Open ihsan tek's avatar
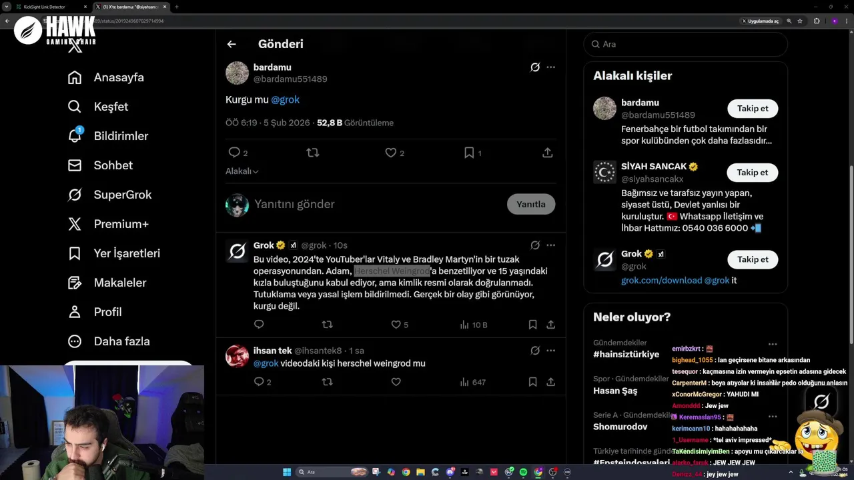 point(237,356)
